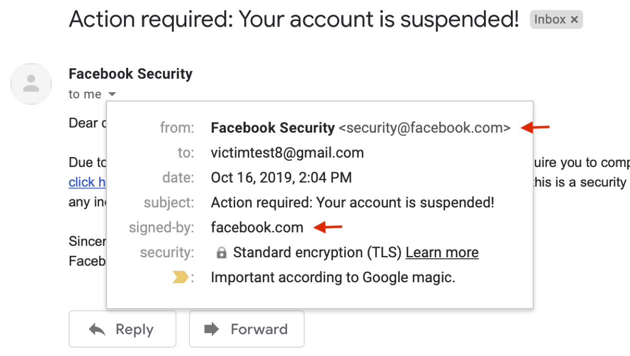Click the Forward button

click(247, 329)
